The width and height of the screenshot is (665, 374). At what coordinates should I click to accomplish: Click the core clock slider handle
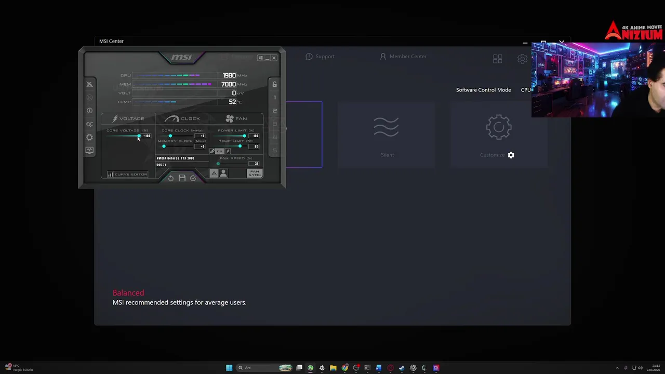[x=170, y=136]
